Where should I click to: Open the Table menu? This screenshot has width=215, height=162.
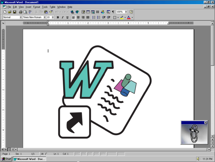coord(52,7)
